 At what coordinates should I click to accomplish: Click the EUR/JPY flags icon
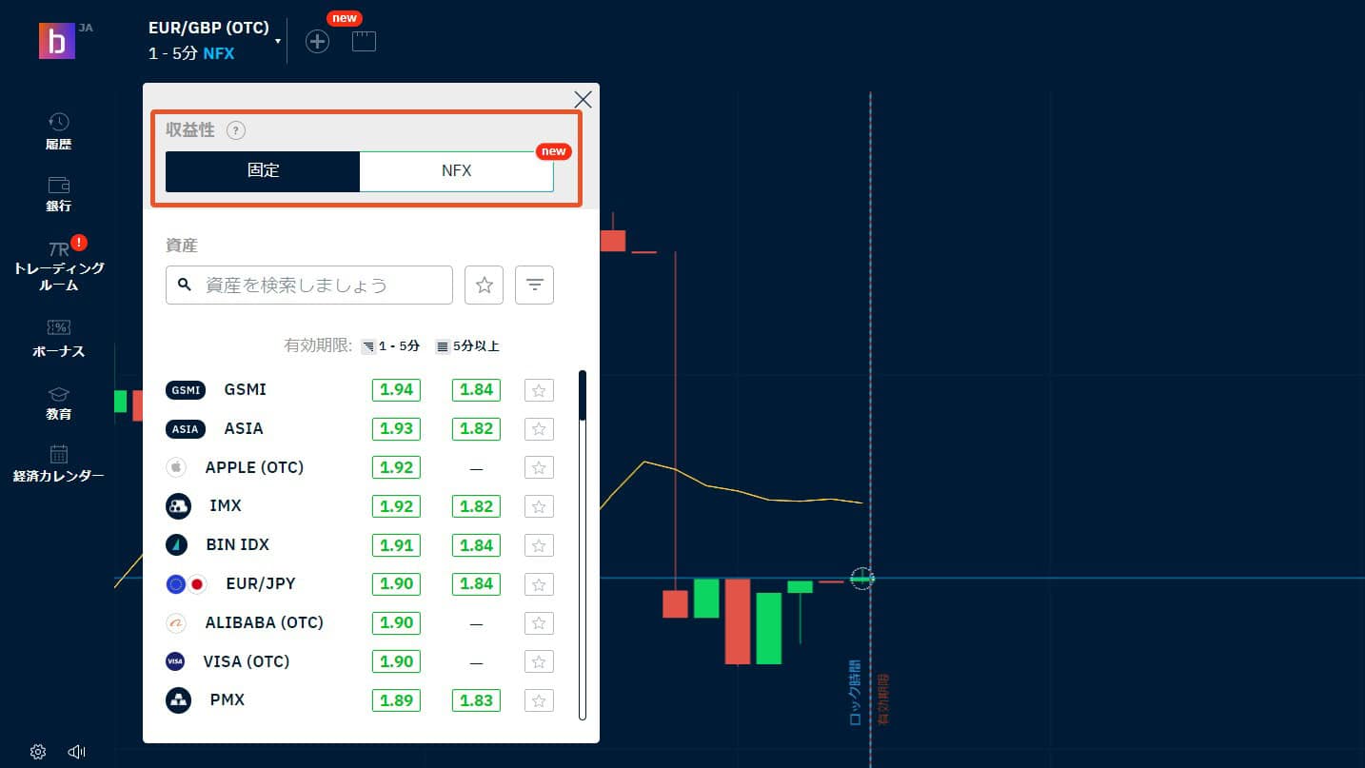point(187,584)
